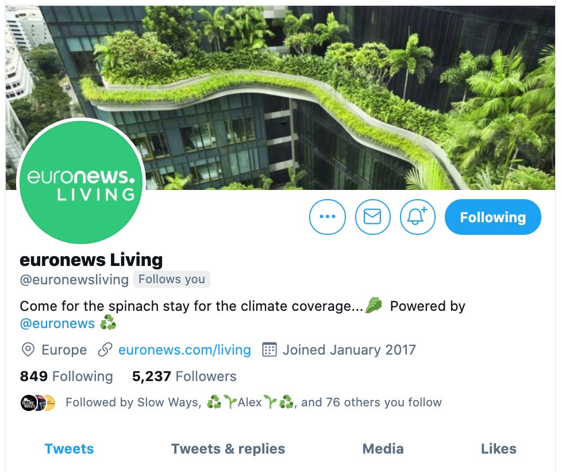The image size is (562, 472).
Task: Open the euronews Living profile picture
Action: [81, 182]
